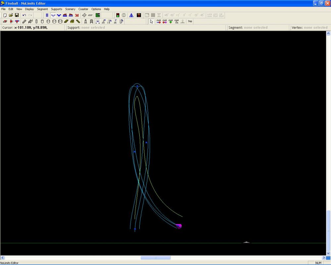Toggle the track grid display icon

point(47,15)
